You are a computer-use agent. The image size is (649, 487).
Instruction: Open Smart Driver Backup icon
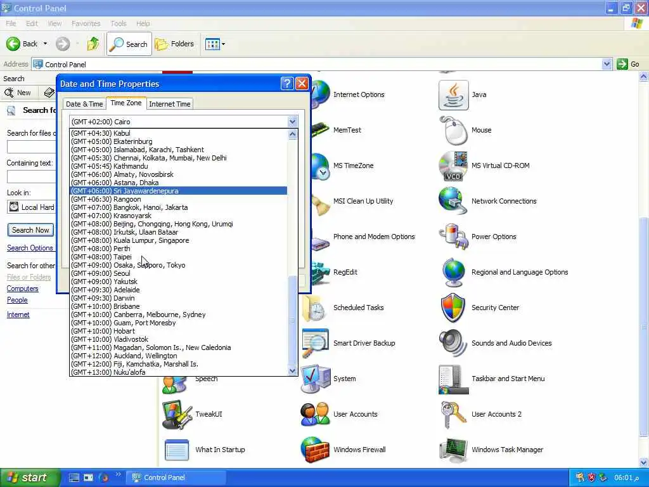tap(316, 343)
